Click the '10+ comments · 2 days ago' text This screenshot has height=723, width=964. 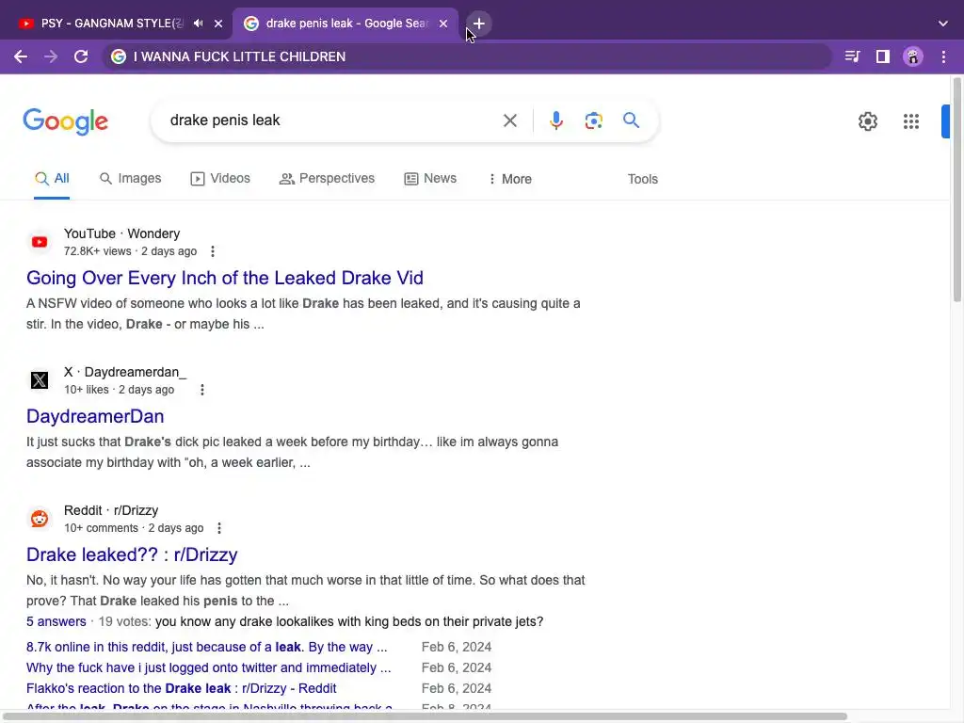click(x=134, y=528)
